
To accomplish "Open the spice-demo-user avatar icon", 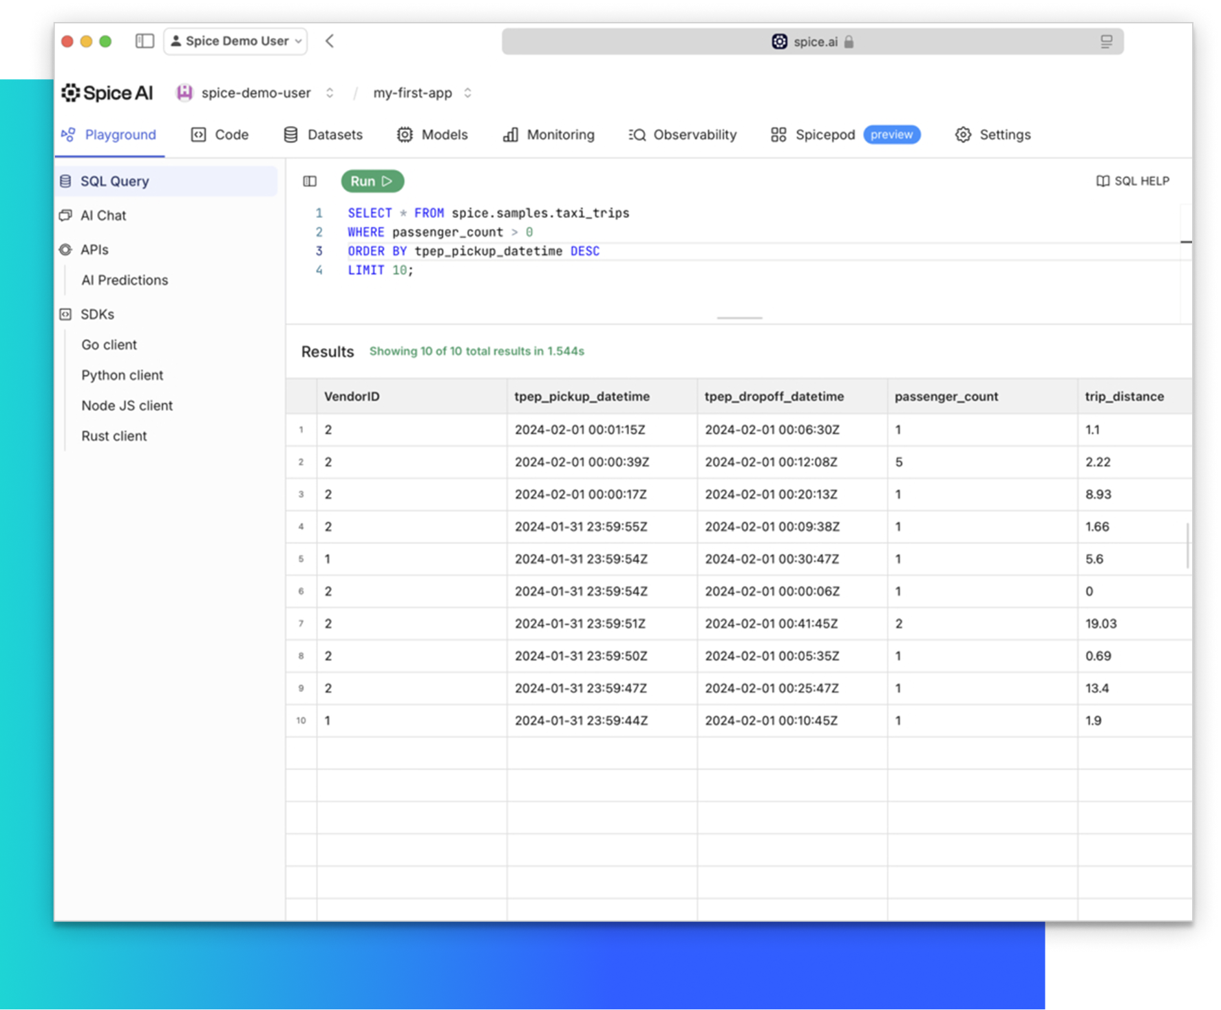I will click(x=184, y=93).
